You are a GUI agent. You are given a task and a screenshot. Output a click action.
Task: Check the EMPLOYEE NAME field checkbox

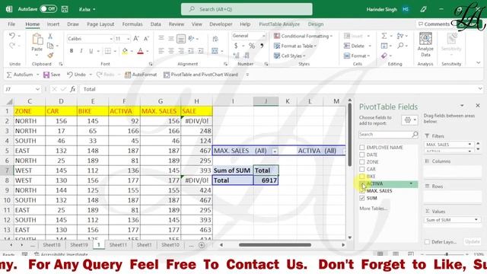[362, 147]
